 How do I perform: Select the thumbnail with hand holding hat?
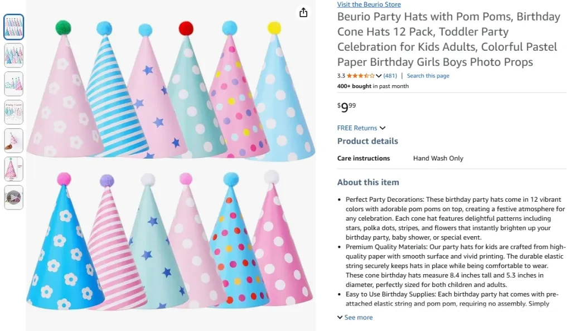[x=13, y=140]
